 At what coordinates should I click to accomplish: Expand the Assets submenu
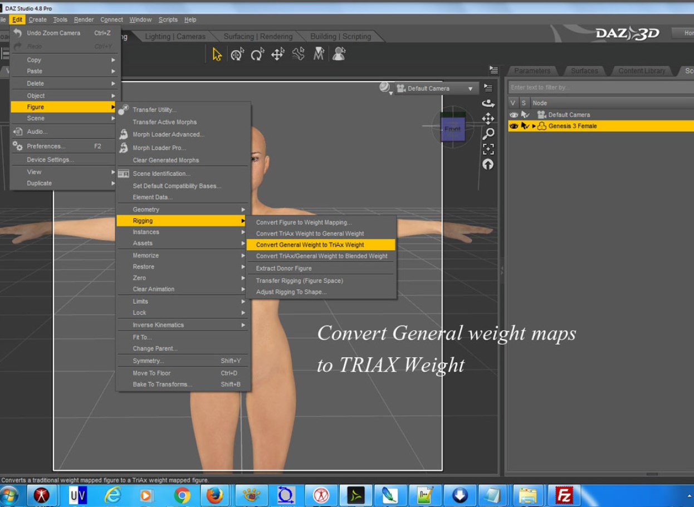tap(182, 243)
